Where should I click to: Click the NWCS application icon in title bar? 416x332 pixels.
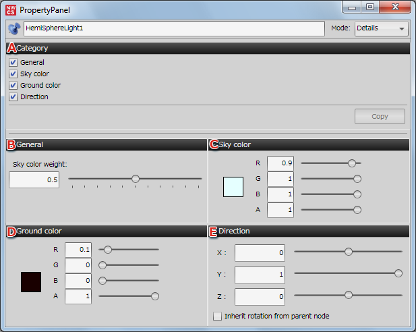11,9
